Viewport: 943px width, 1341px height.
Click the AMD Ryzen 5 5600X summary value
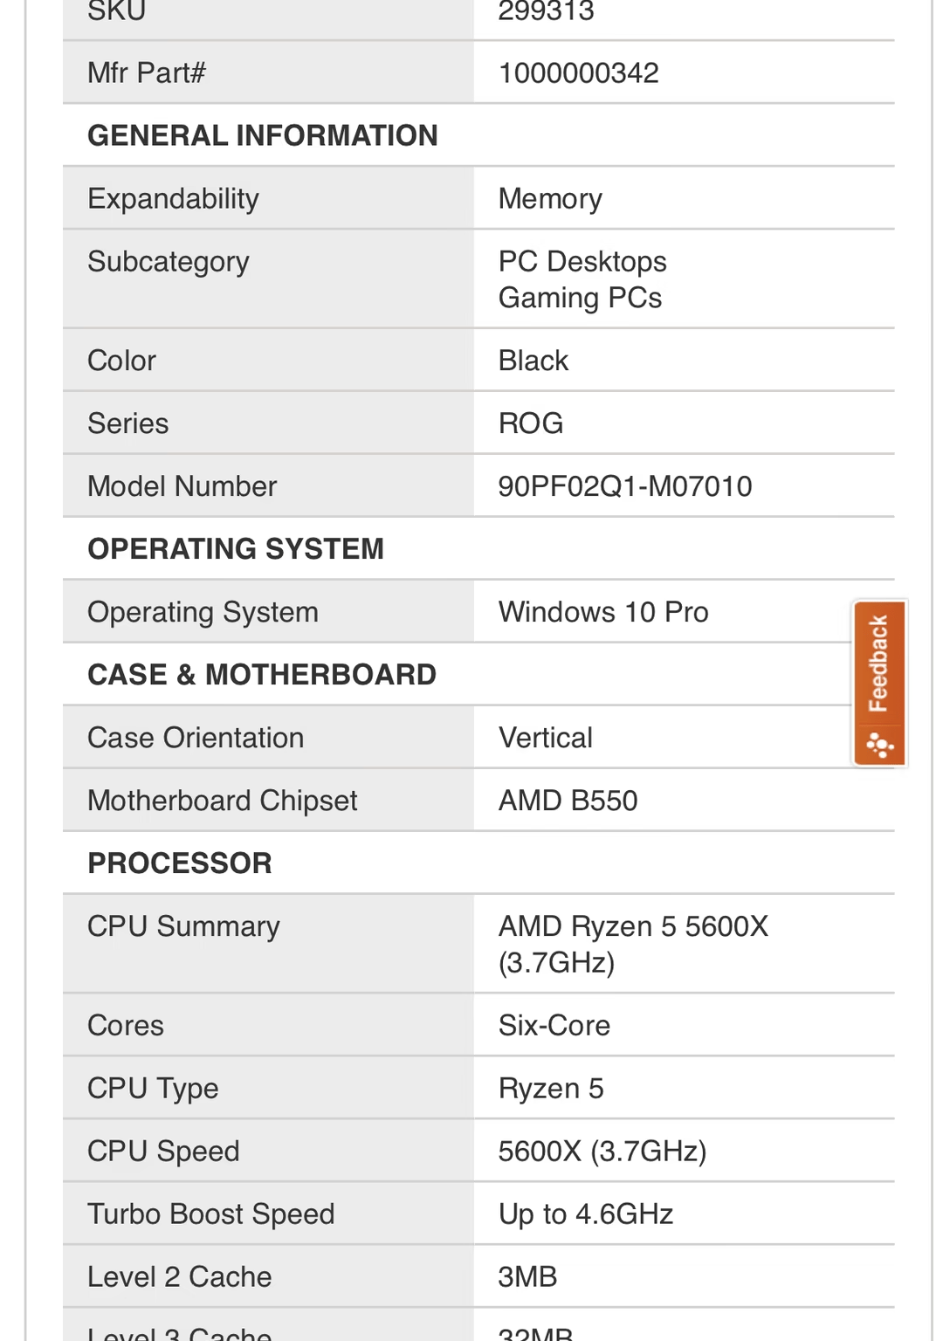(633, 944)
